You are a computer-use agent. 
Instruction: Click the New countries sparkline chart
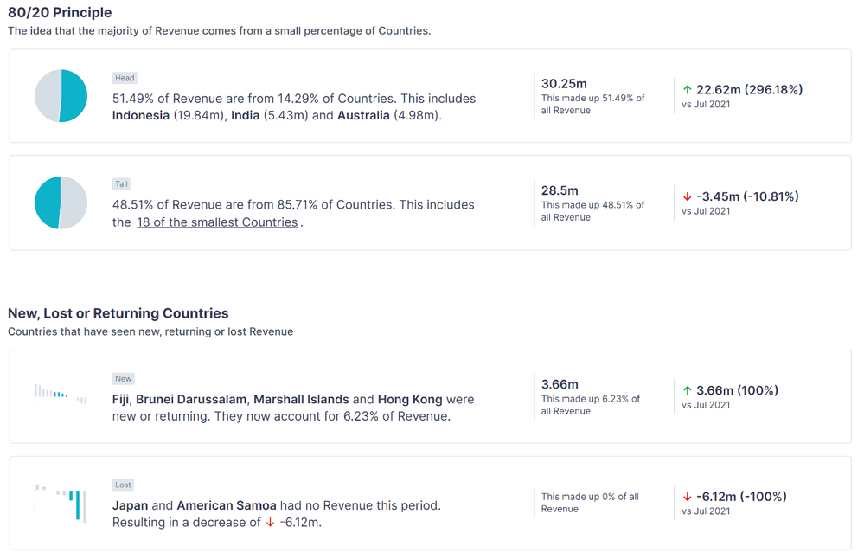coord(61,395)
